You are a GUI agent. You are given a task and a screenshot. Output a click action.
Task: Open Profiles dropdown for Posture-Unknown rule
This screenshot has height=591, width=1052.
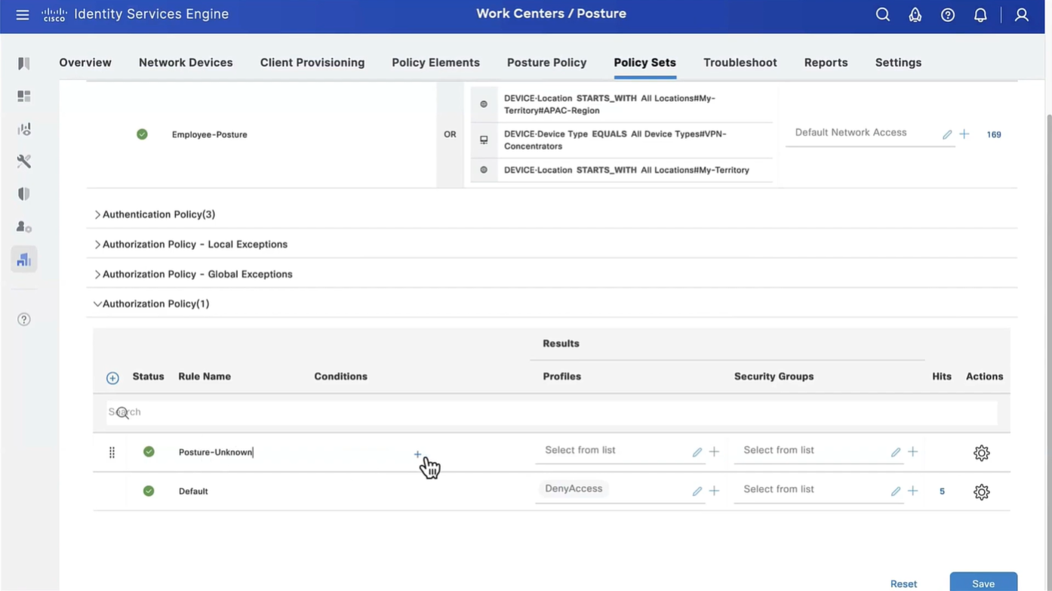click(x=611, y=451)
